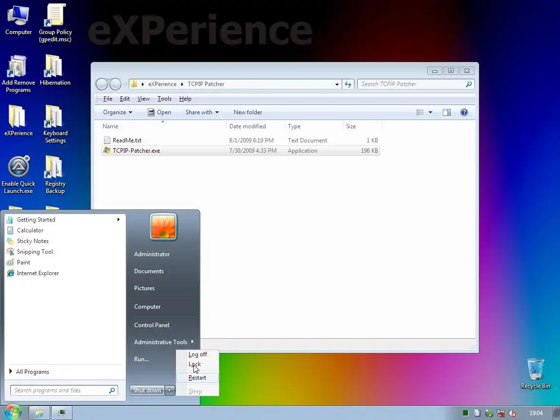Click the green CPU meter tray icon
This screenshot has width=560, height=420.
pos(466,413)
